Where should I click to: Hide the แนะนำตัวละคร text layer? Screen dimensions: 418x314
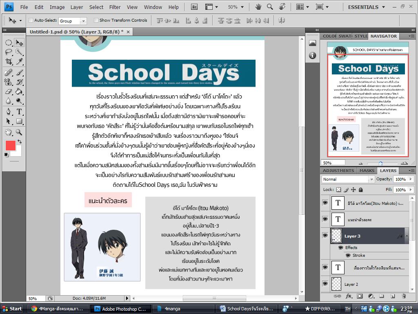pyautogui.click(x=325, y=219)
